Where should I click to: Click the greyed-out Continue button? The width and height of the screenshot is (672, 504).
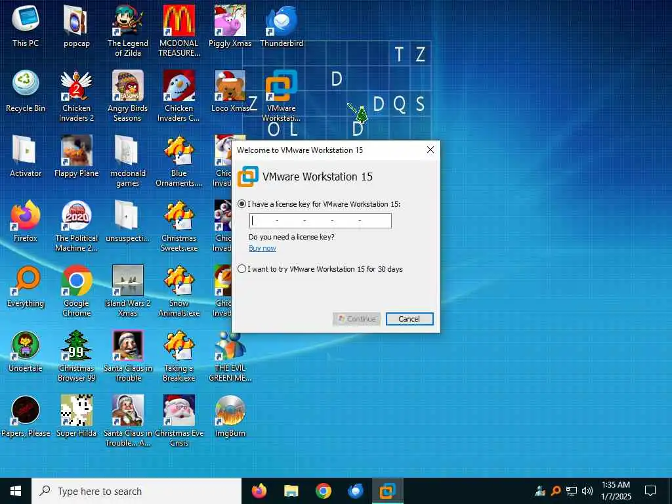click(356, 319)
